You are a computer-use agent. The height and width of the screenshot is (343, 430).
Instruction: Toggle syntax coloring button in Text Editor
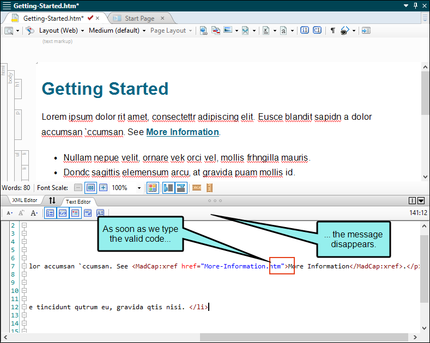point(62,213)
